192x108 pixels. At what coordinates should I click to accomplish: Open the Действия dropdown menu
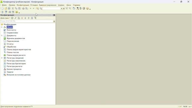5,18
